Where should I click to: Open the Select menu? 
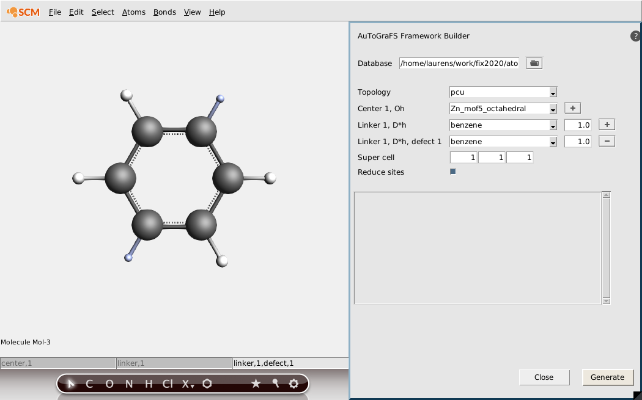click(x=103, y=12)
